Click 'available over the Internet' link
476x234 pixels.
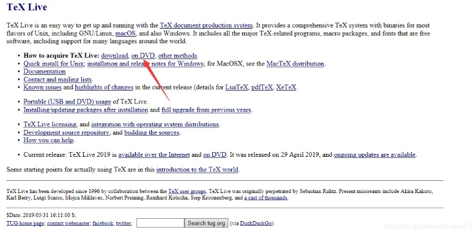tap(154, 155)
